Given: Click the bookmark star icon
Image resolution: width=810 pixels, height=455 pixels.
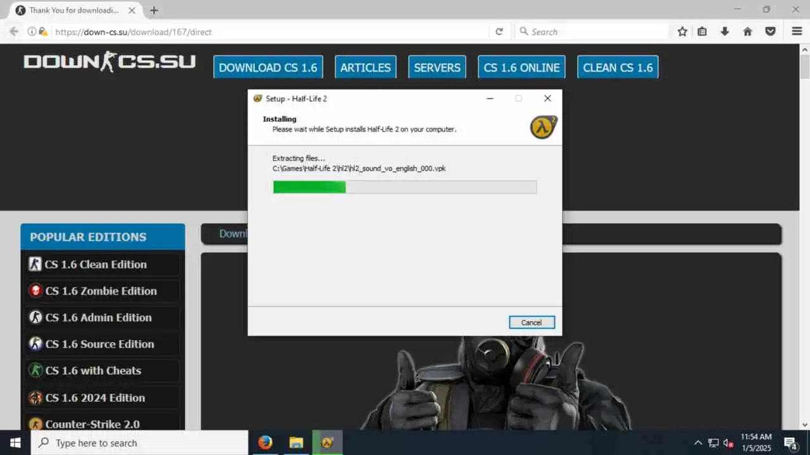Looking at the screenshot, I should click(x=682, y=32).
